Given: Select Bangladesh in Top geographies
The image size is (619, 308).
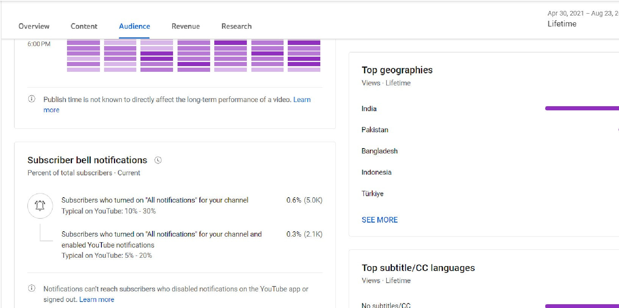Looking at the screenshot, I should [x=379, y=151].
